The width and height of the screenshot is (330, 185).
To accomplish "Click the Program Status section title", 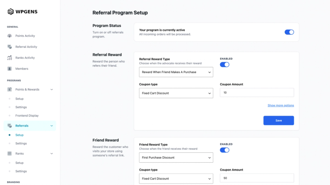I will (107, 26).
